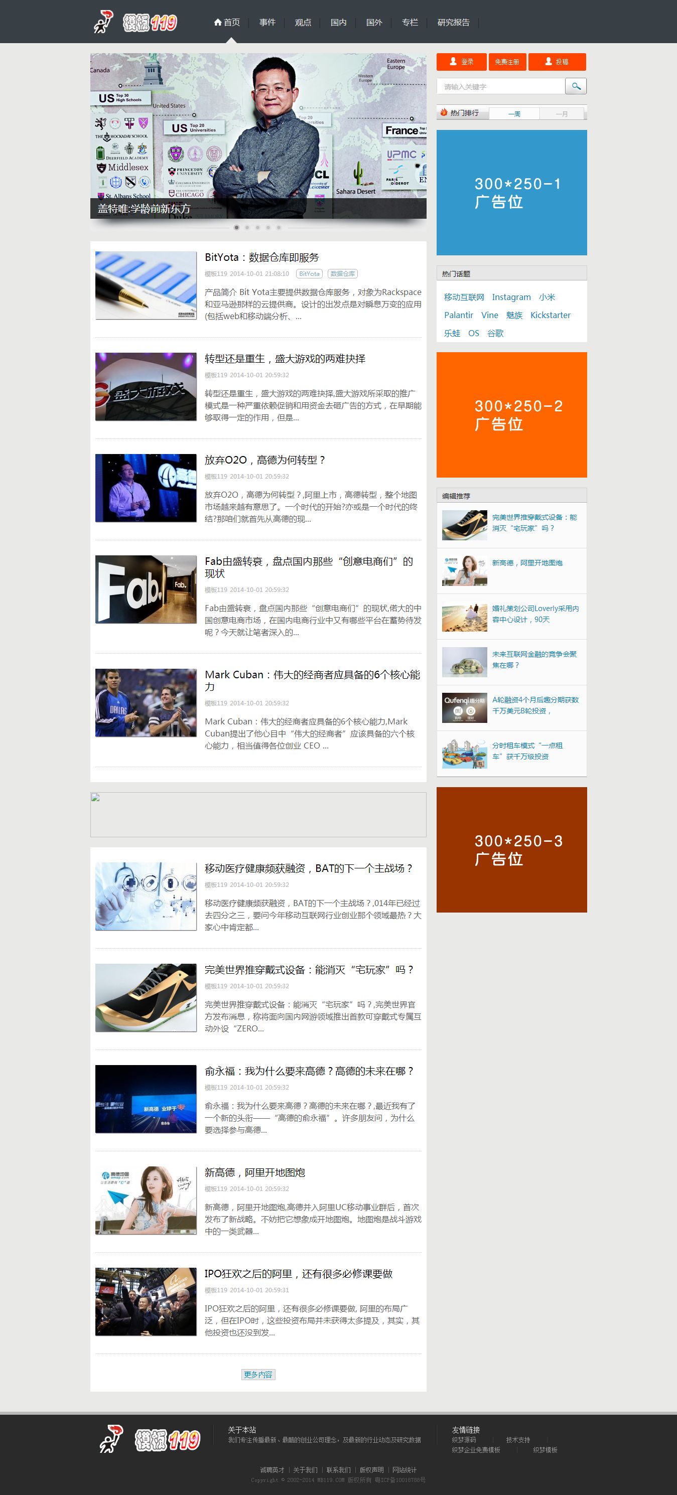Open hot topic Vine

coord(489,315)
